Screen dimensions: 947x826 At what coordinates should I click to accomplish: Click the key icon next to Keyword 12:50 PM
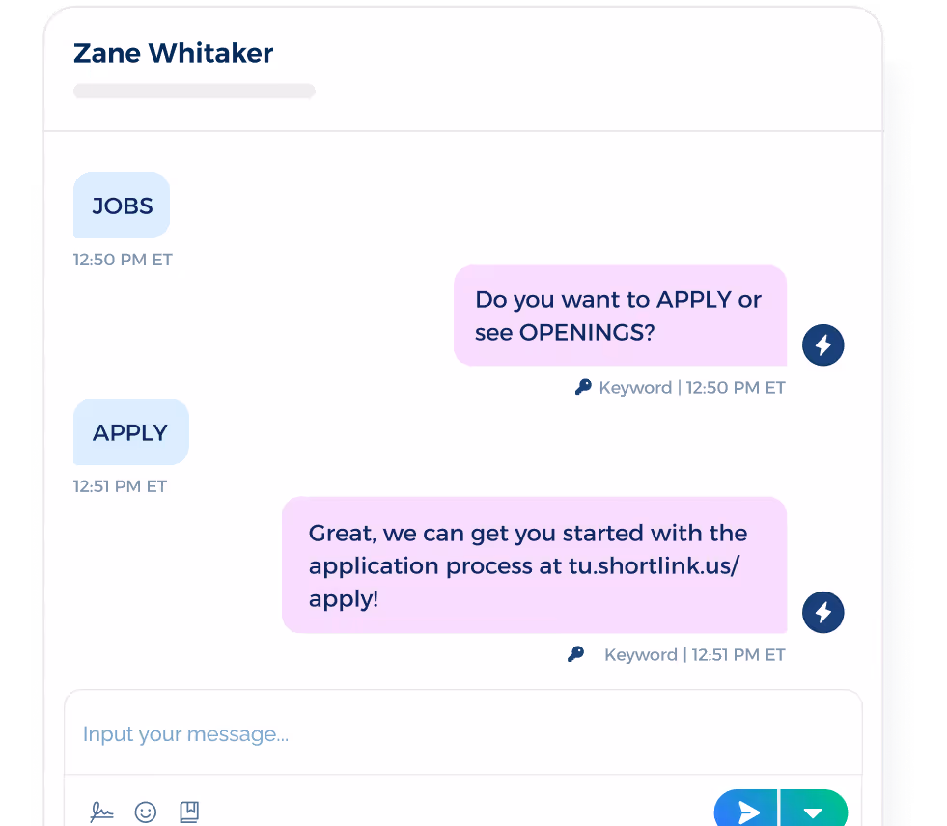click(x=583, y=387)
